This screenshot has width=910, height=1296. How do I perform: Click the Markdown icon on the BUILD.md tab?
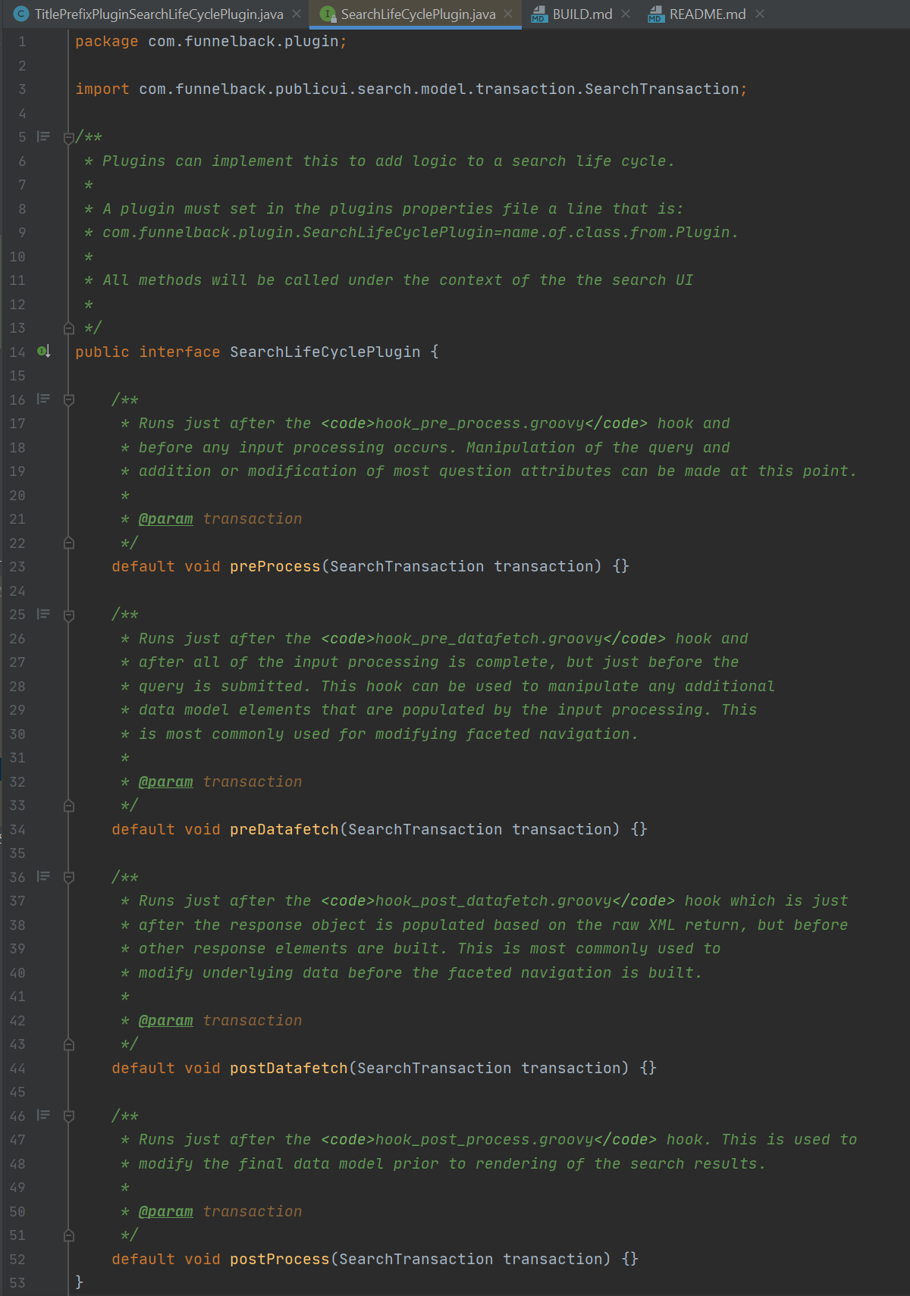(538, 14)
